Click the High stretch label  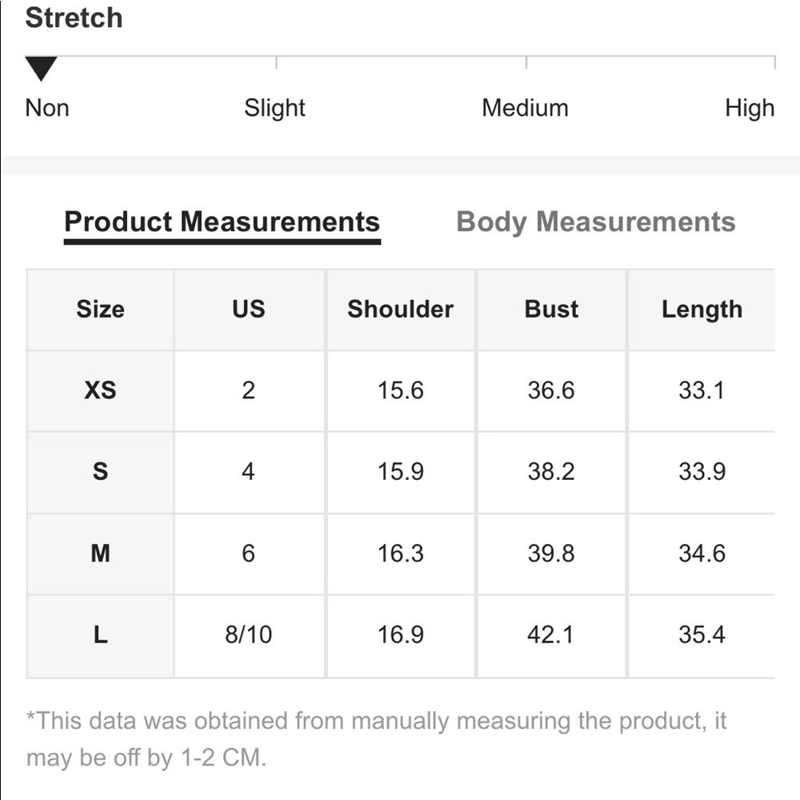pyautogui.click(x=750, y=108)
